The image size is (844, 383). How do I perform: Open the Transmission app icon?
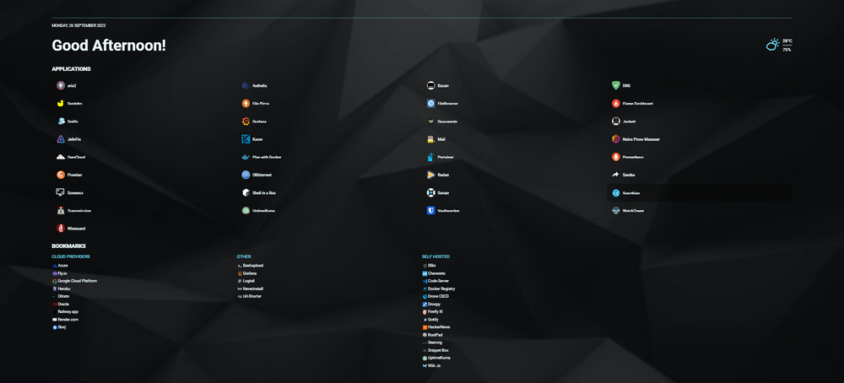(61, 211)
